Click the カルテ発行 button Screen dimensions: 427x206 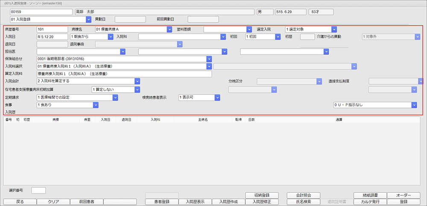pyautogui.click(x=370, y=202)
